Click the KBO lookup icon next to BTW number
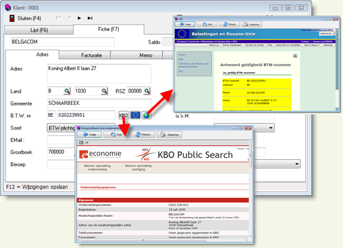The image size is (343, 248). click(124, 115)
